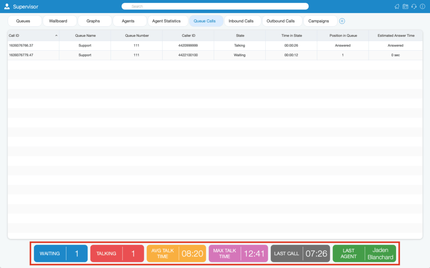
Task: Click the desk phone icon in header
Action: (405, 7)
